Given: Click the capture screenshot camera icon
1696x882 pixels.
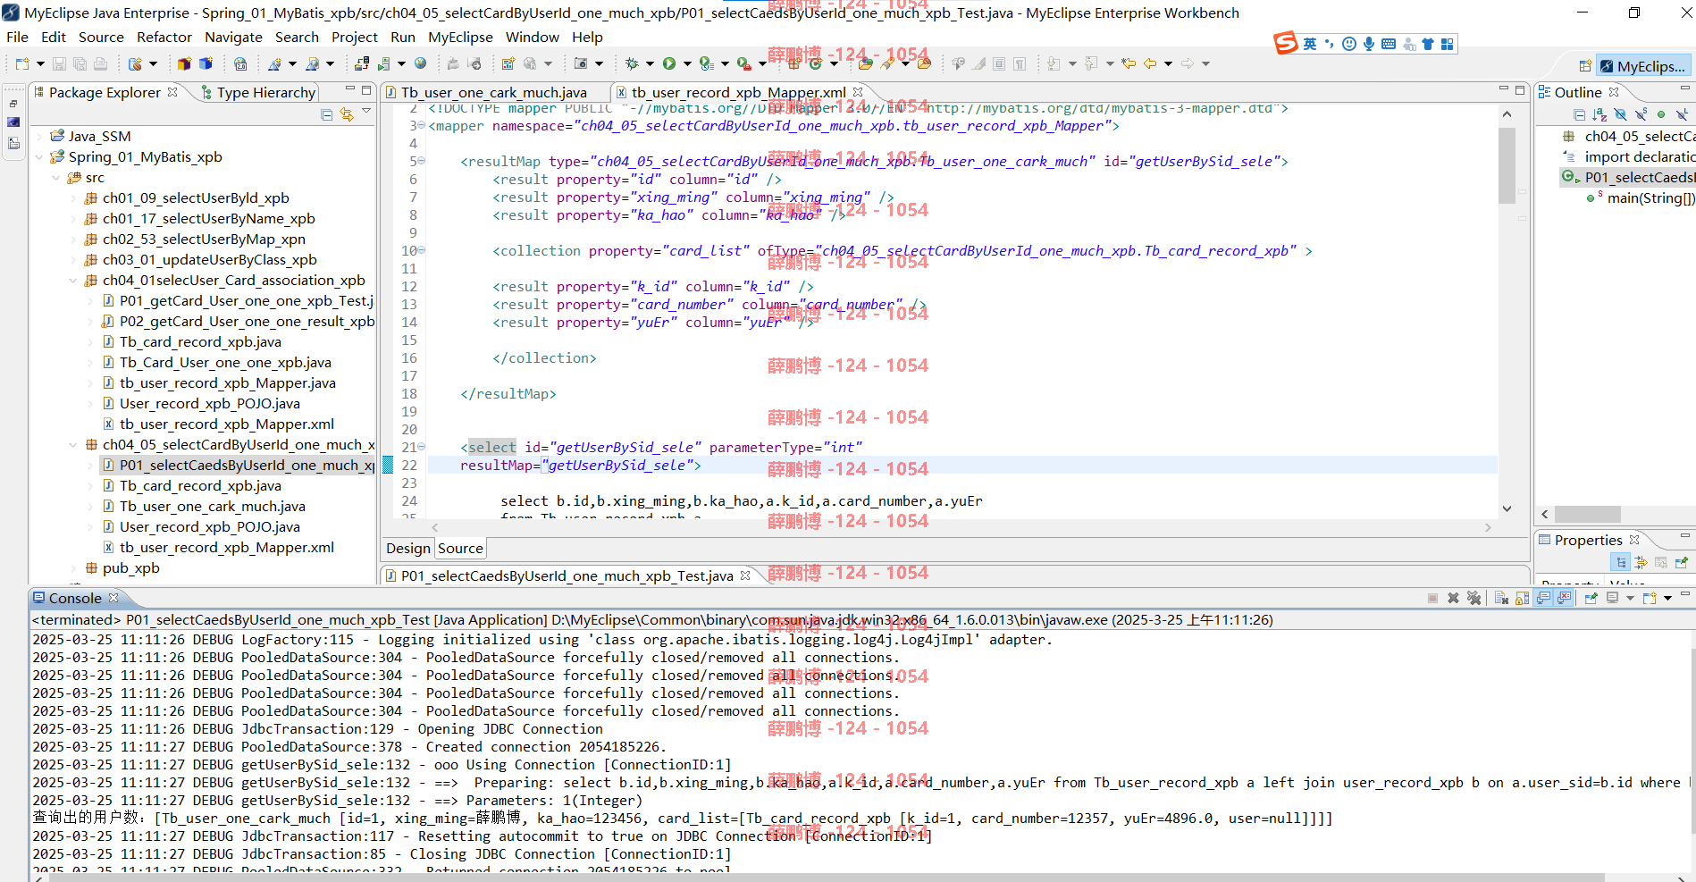Looking at the screenshot, I should (x=581, y=63).
